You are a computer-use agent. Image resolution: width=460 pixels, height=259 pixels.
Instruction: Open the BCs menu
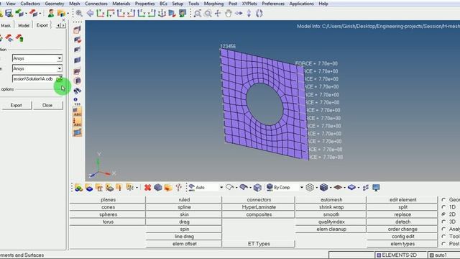[x=163, y=4]
